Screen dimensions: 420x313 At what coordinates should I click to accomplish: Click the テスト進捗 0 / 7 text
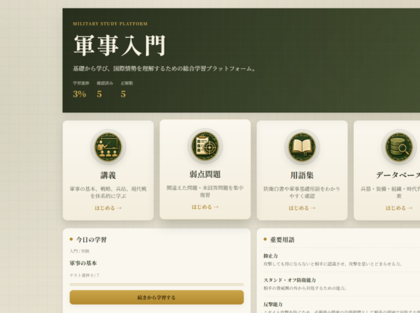85,275
